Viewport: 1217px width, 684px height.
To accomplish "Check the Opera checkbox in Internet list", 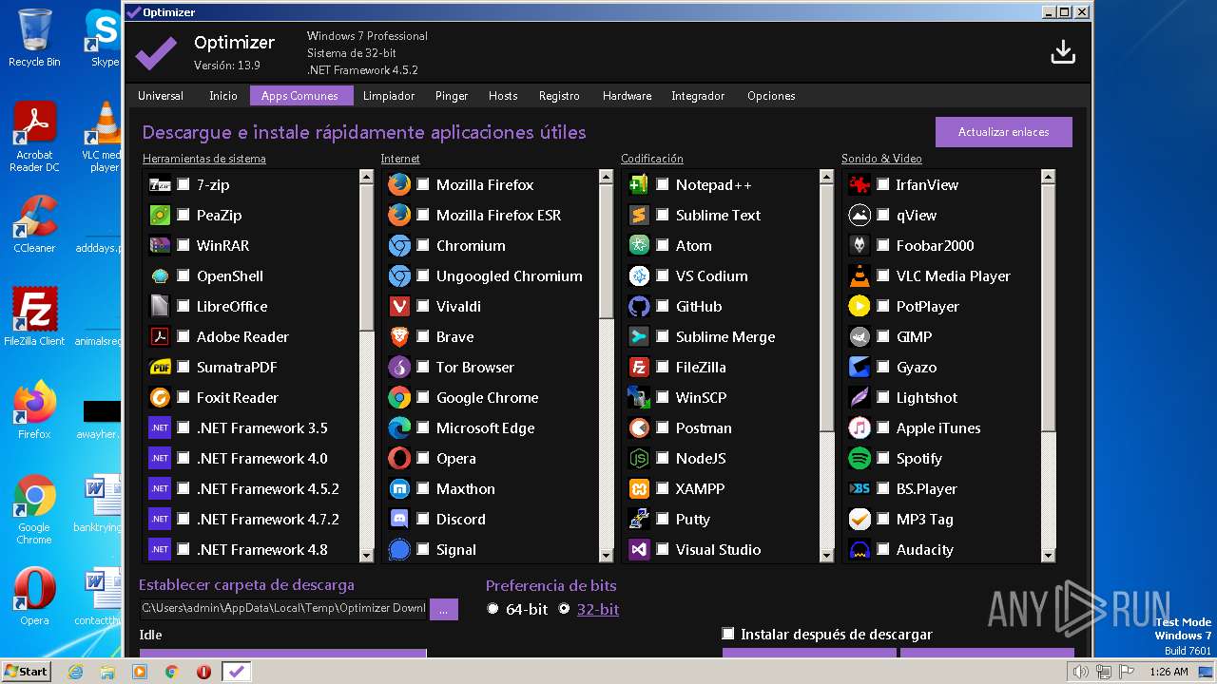I will point(423,459).
